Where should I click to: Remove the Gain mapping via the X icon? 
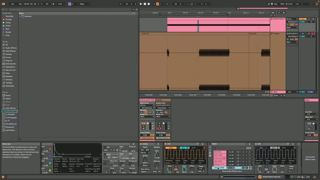pos(178,148)
